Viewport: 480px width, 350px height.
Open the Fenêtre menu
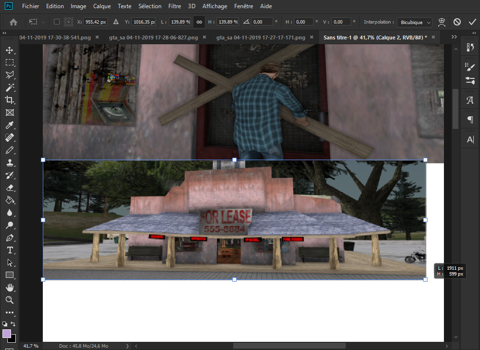pos(244,6)
